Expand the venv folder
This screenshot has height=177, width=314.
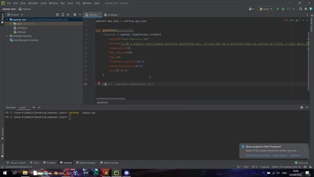[11, 24]
